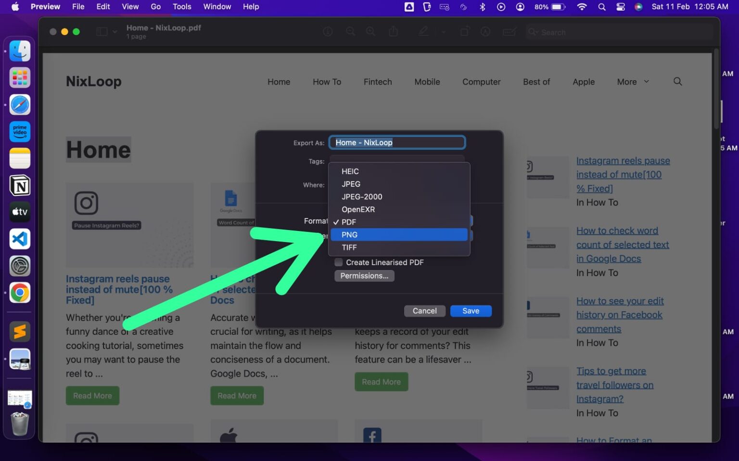Image resolution: width=739 pixels, height=461 pixels.
Task: Click the Preview app icon in Dock
Action: click(20, 359)
